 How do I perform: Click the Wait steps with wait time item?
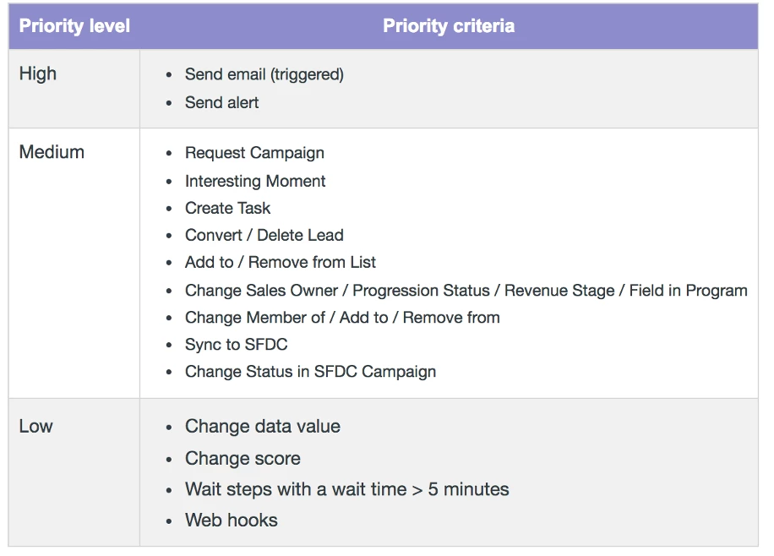346,489
